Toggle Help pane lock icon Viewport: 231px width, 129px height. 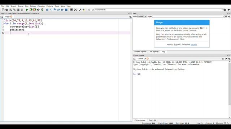point(226,16)
